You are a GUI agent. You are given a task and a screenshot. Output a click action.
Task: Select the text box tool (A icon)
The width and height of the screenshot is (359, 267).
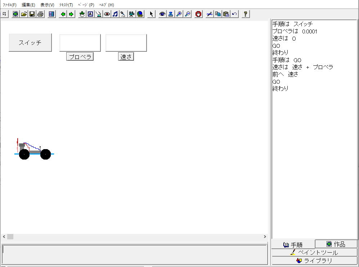90,14
